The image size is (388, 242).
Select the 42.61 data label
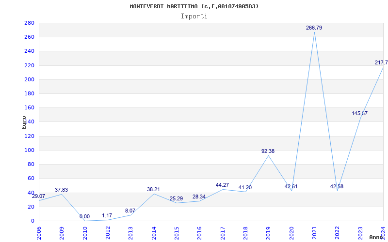tap(291, 187)
